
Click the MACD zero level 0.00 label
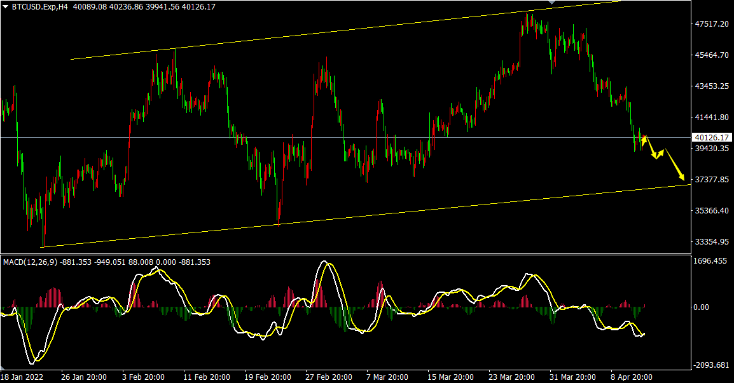[701, 307]
